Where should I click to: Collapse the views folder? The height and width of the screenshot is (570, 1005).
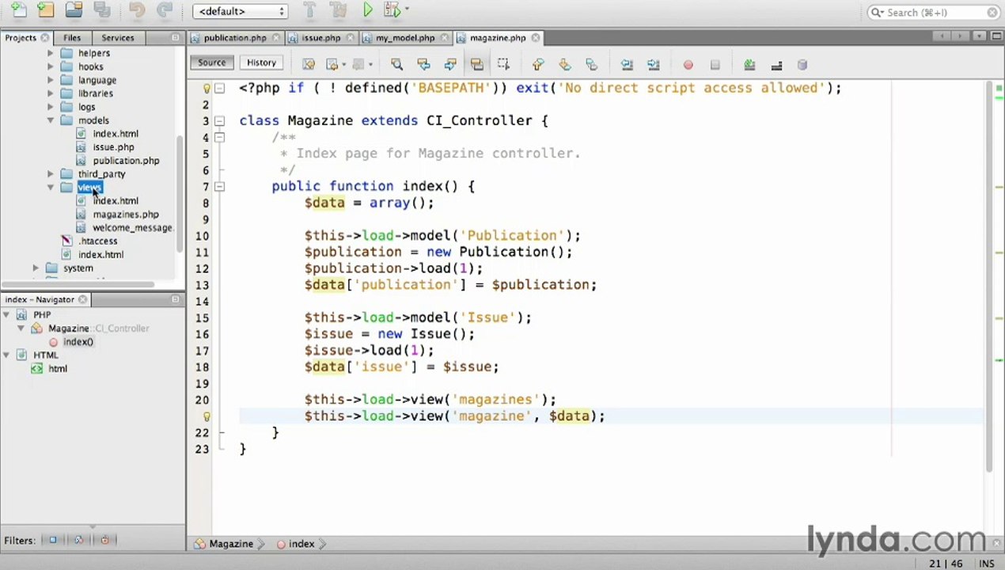point(51,188)
